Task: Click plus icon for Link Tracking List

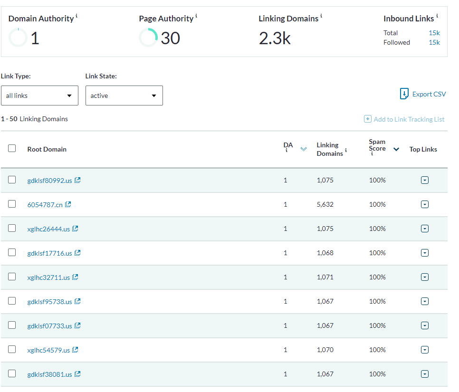Action: pyautogui.click(x=368, y=119)
